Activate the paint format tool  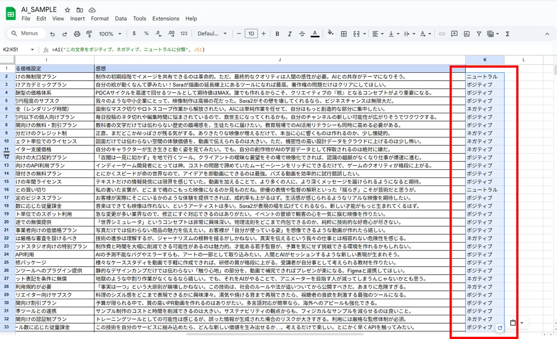click(89, 34)
